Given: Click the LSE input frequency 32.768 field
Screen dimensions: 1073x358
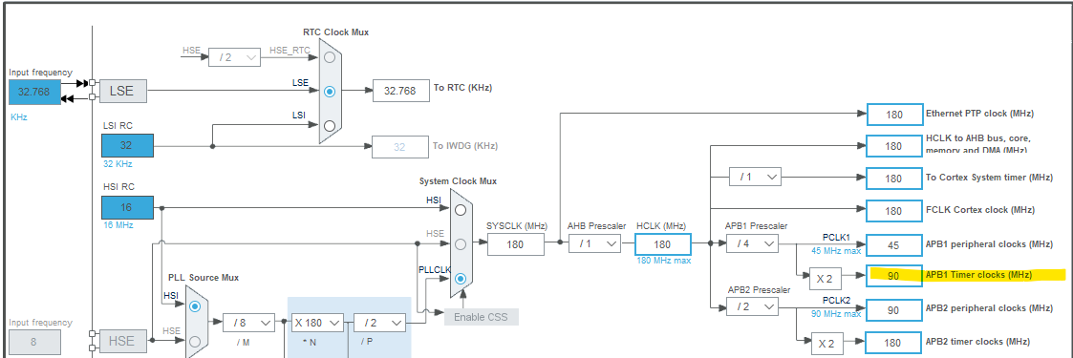Looking at the screenshot, I should (x=34, y=93).
